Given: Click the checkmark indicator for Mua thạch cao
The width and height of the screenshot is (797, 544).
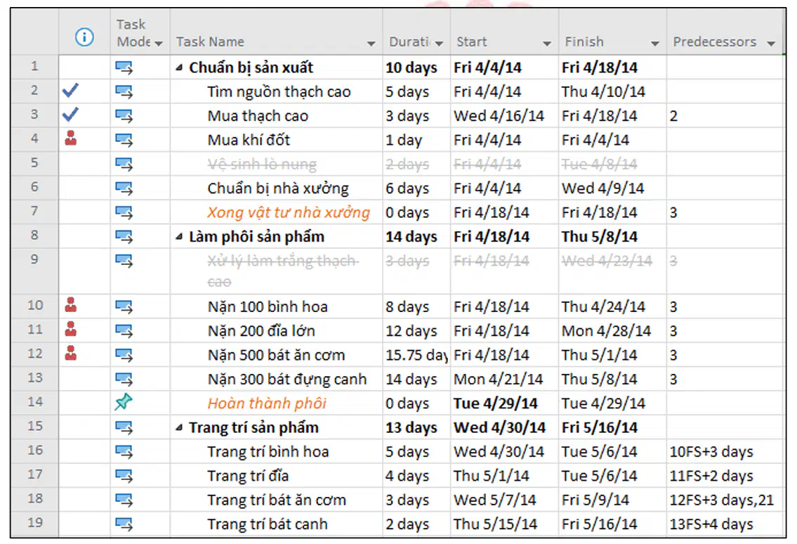Looking at the screenshot, I should tap(70, 115).
